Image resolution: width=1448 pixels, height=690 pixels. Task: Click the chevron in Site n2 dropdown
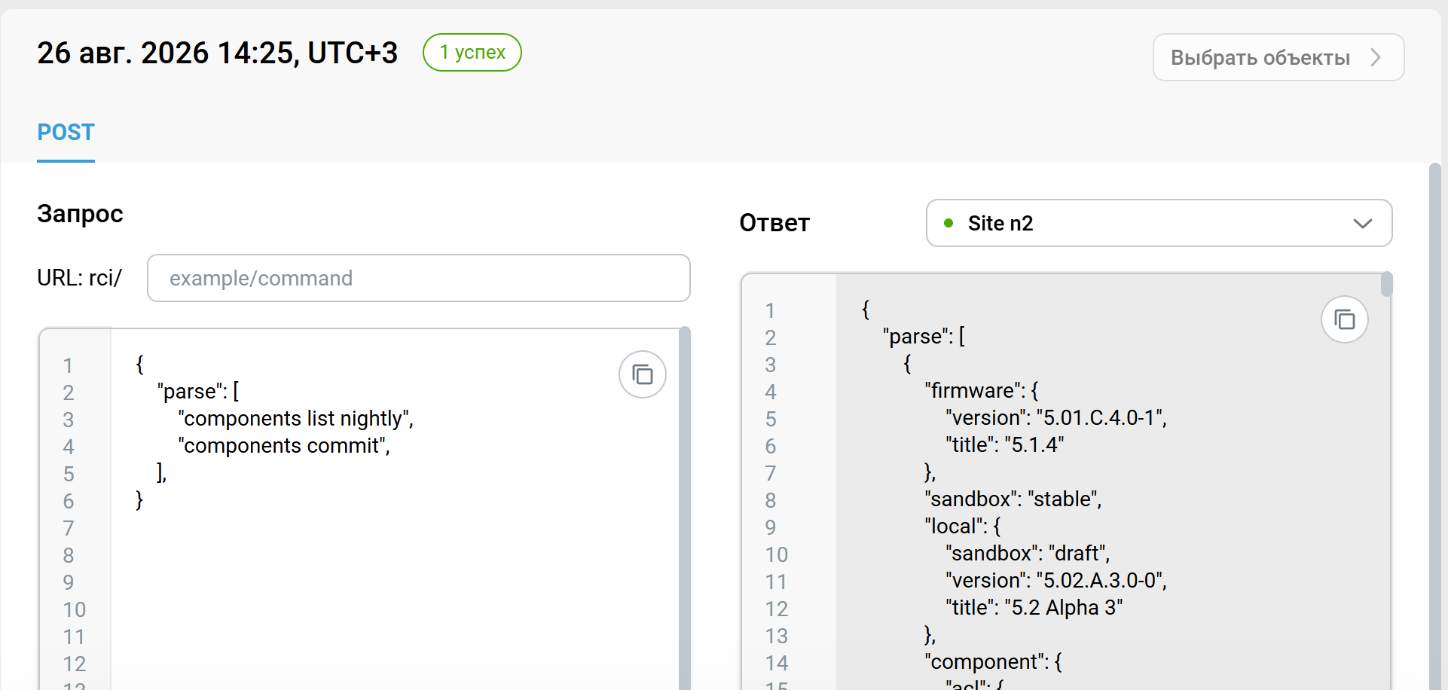pyautogui.click(x=1362, y=224)
